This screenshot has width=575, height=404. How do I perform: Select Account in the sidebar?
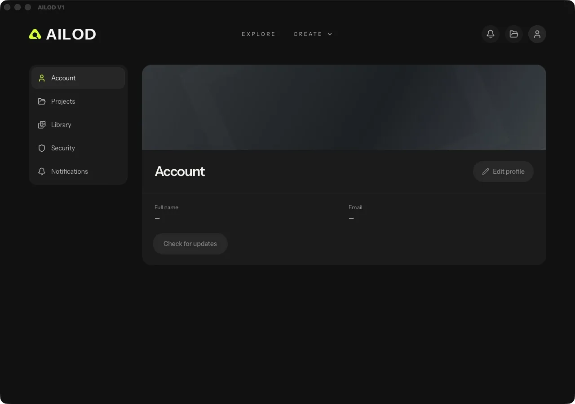78,78
